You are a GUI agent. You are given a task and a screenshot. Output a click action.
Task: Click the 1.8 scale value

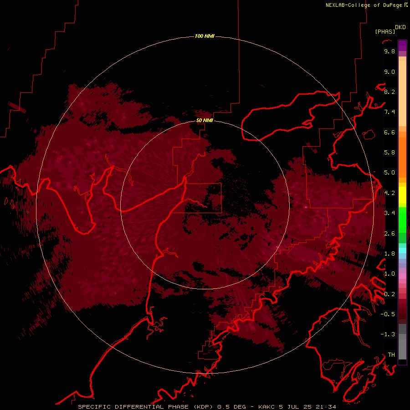click(389, 254)
